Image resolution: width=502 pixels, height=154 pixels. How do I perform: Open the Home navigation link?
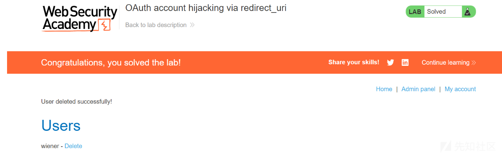[384, 89]
